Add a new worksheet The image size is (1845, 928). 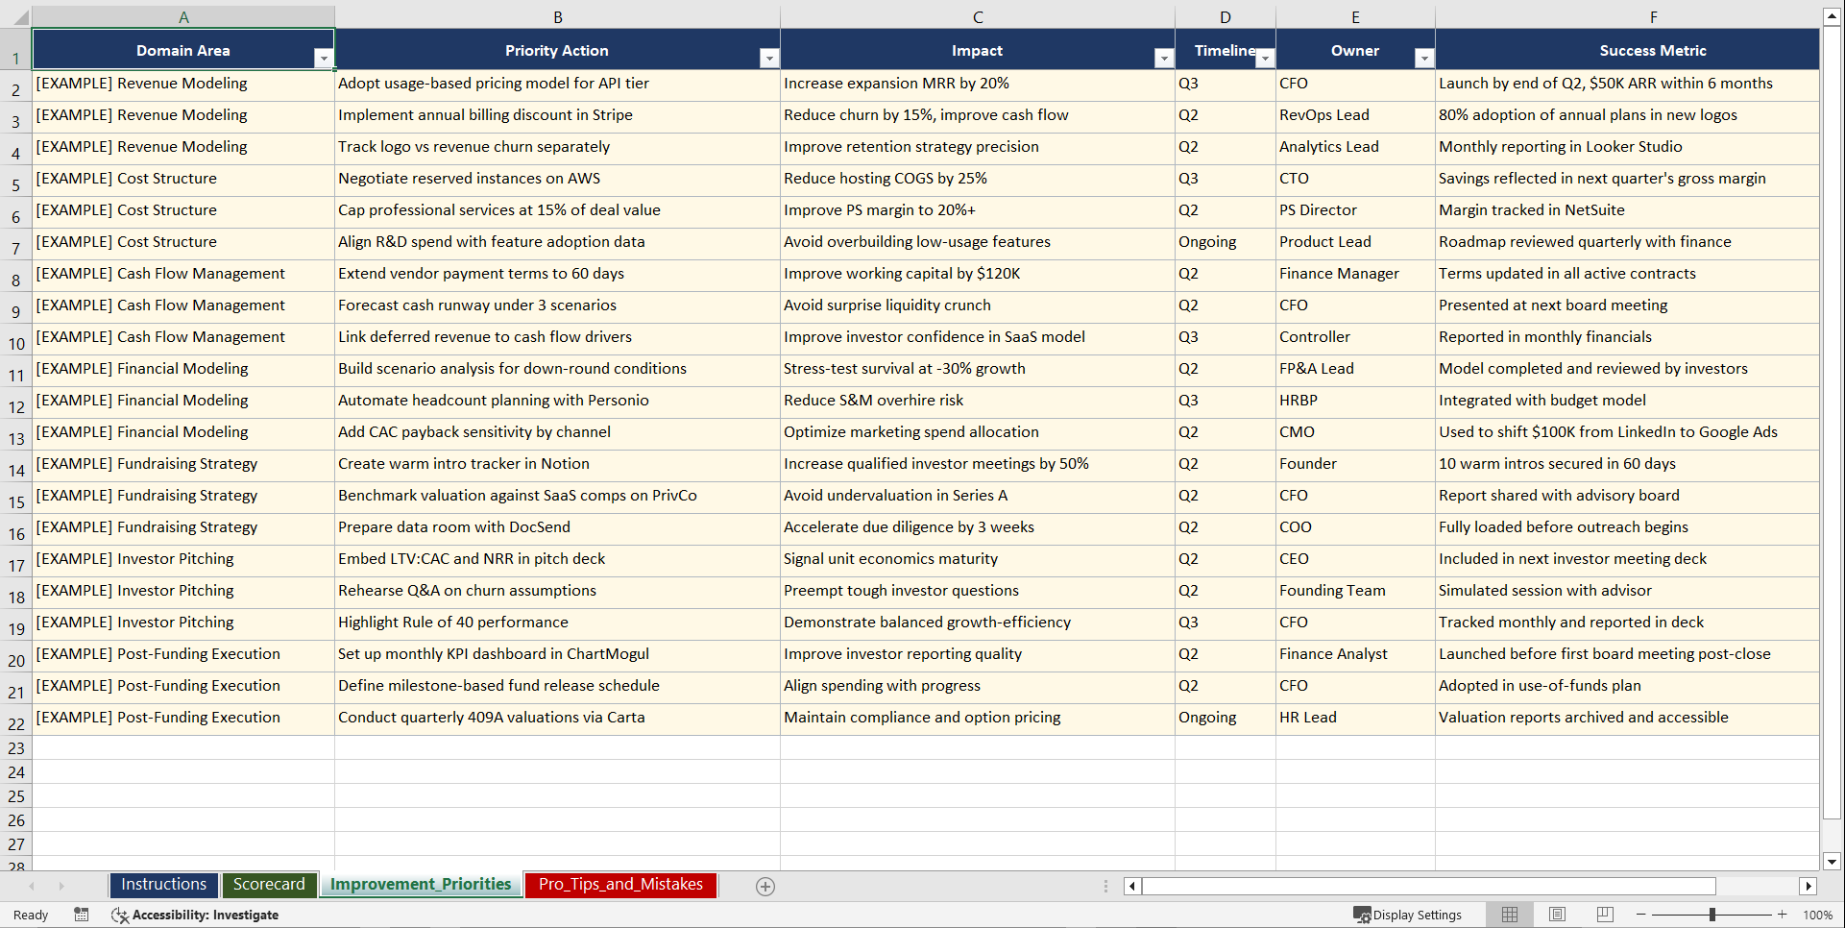[x=765, y=886]
